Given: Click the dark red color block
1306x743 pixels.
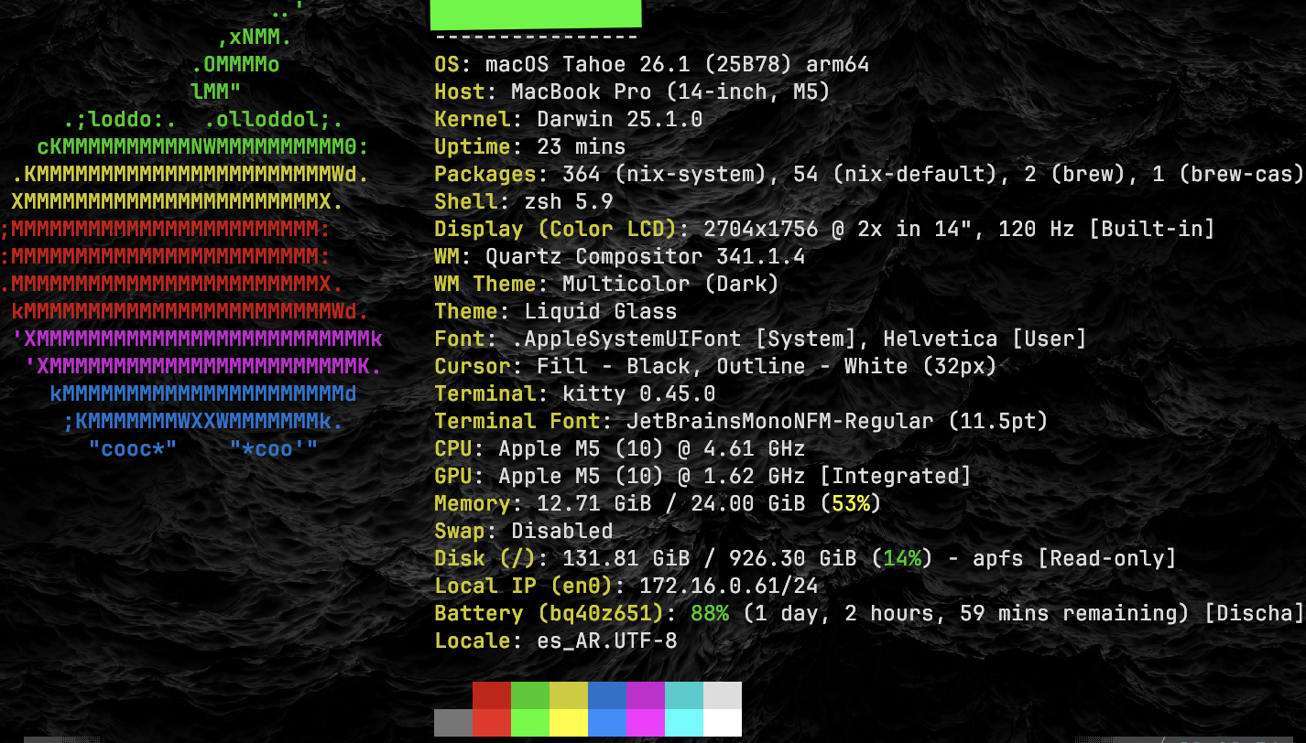Looking at the screenshot, I should pos(492,695).
